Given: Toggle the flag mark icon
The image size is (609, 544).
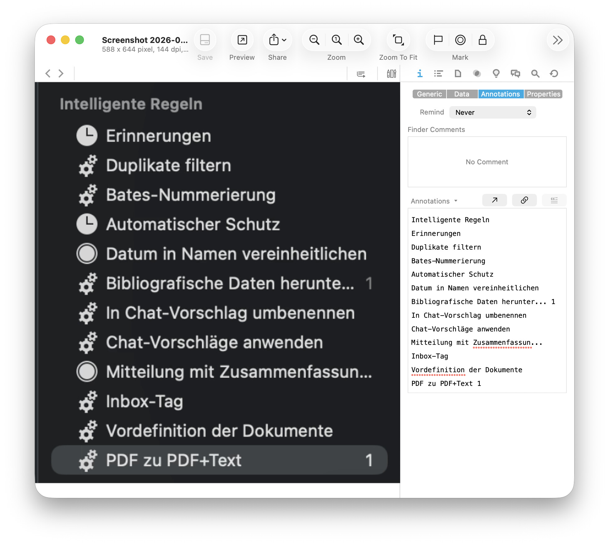Looking at the screenshot, I should click(438, 40).
